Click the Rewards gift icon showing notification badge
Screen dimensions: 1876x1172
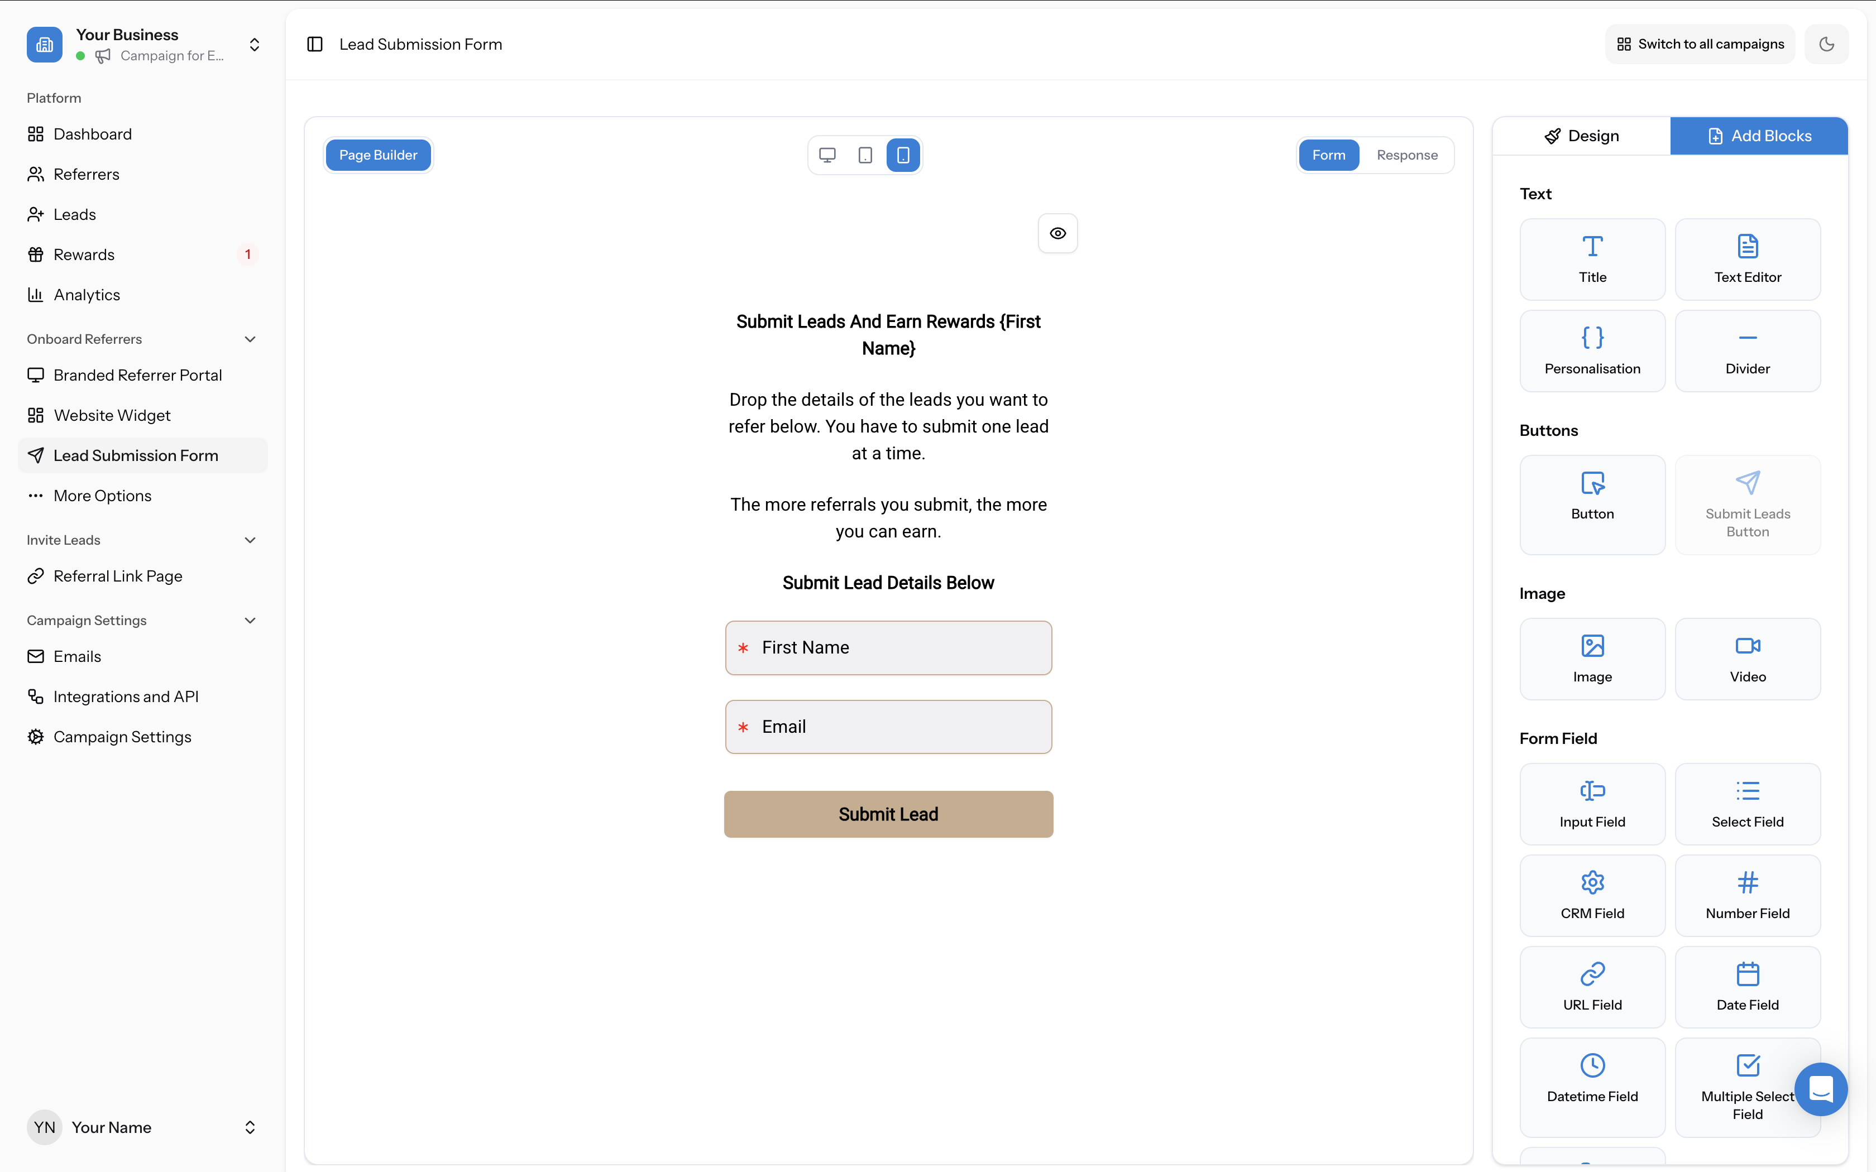click(35, 254)
